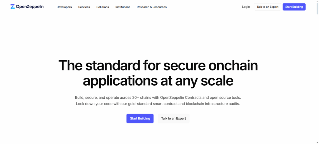Click the hero Talk to an Expert button below the subtitle
This screenshot has height=144, width=319.
tap(174, 119)
